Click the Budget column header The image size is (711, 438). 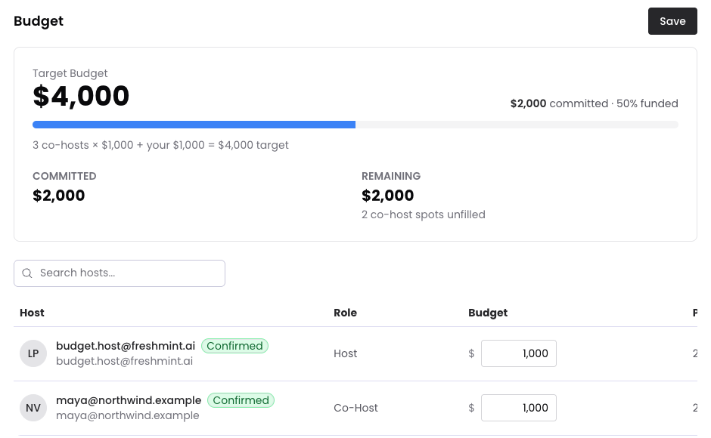[x=488, y=313]
